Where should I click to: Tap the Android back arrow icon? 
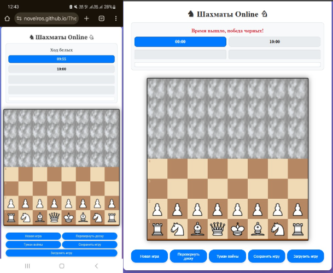click(96, 266)
